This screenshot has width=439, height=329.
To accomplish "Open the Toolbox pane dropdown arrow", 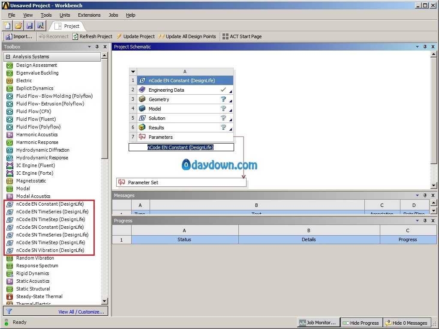I will (x=89, y=47).
